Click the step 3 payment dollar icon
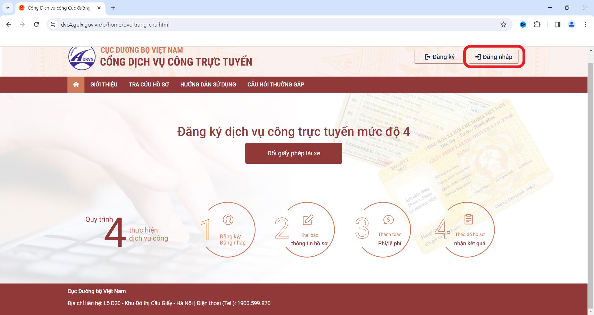This screenshot has width=594, height=315. (x=388, y=220)
